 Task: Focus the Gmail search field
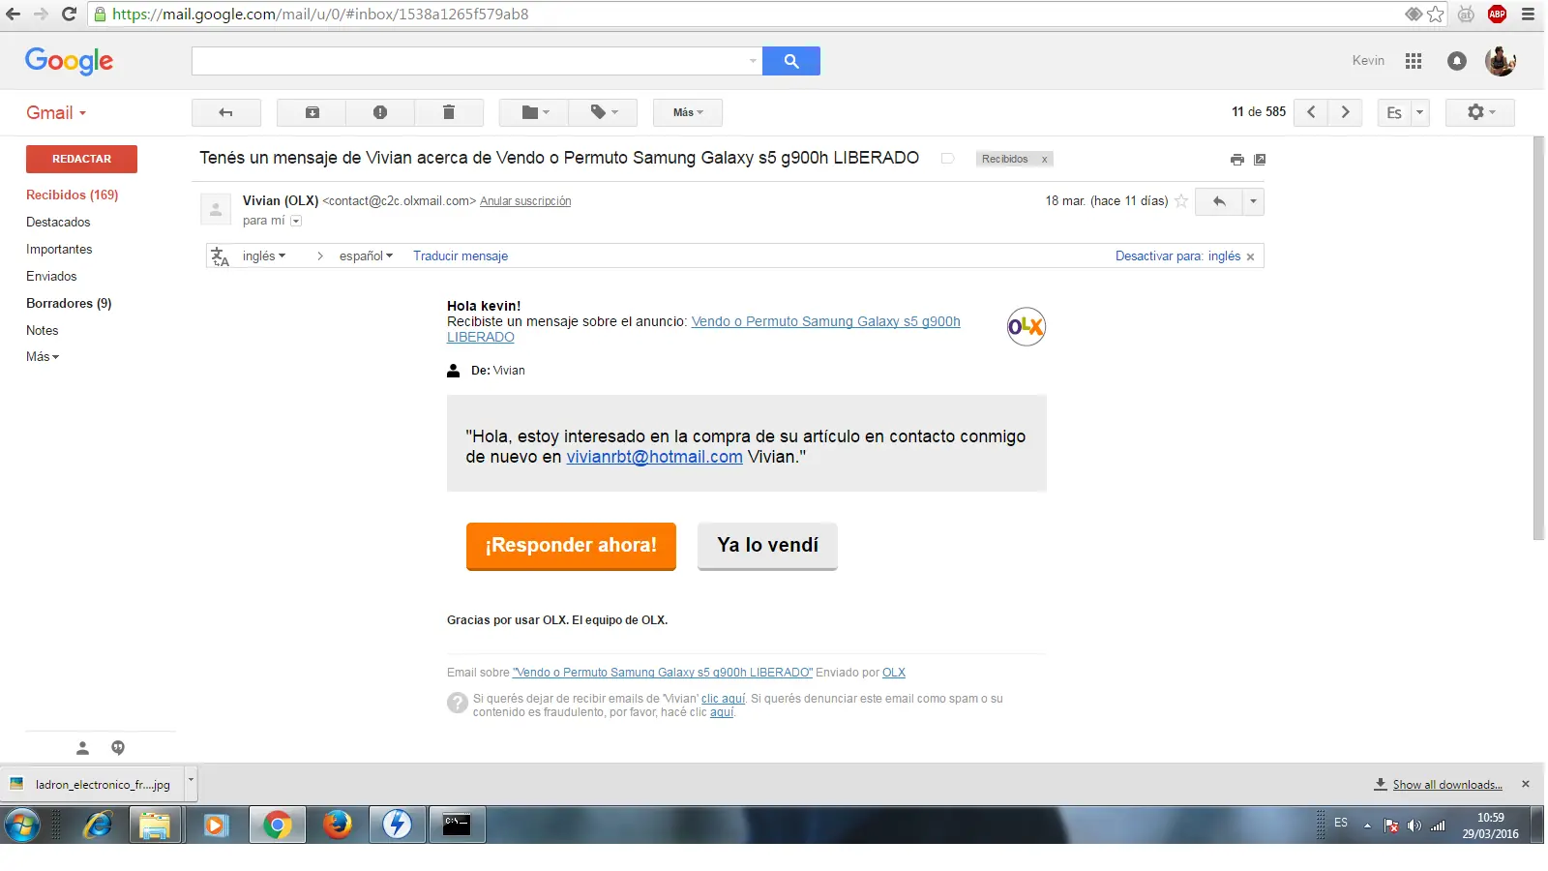pyautogui.click(x=469, y=61)
